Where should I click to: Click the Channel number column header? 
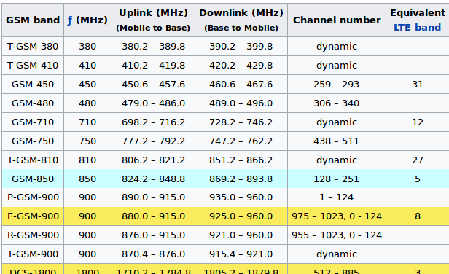pos(337,20)
